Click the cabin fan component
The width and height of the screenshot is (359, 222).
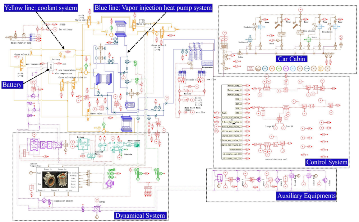click(x=309, y=176)
